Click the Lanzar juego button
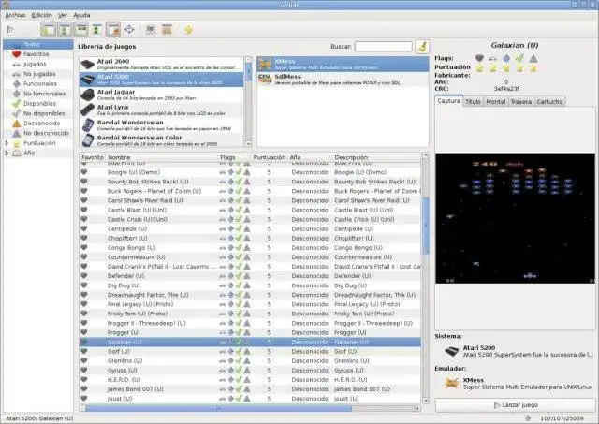Screen dimensions: 599x424 pyautogui.click(x=516, y=405)
